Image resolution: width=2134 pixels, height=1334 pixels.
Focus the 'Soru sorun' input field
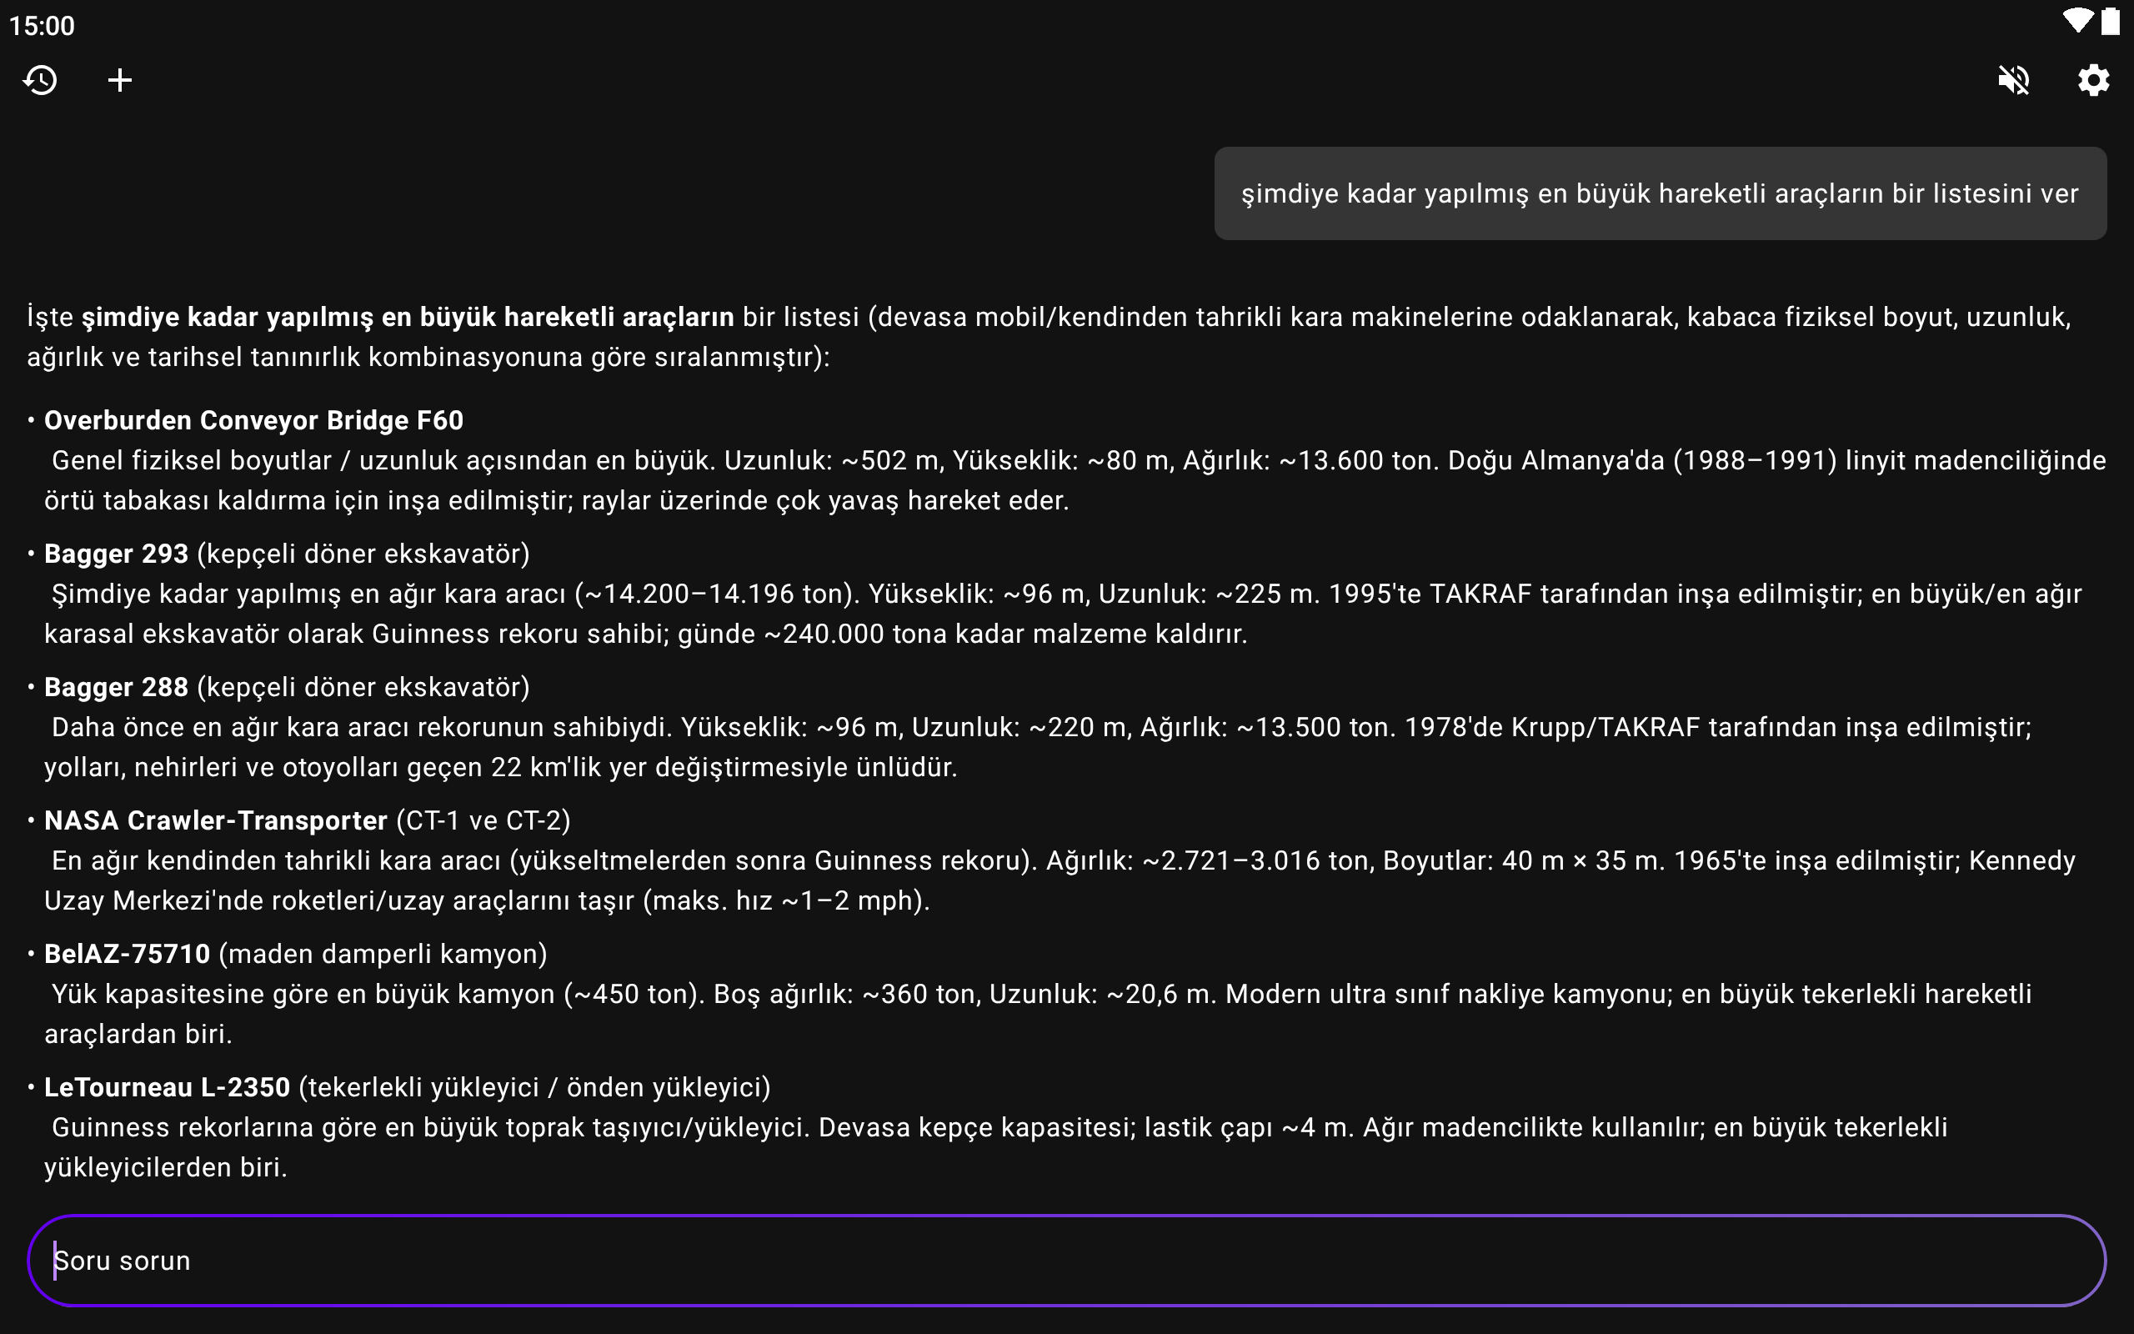tap(1065, 1260)
